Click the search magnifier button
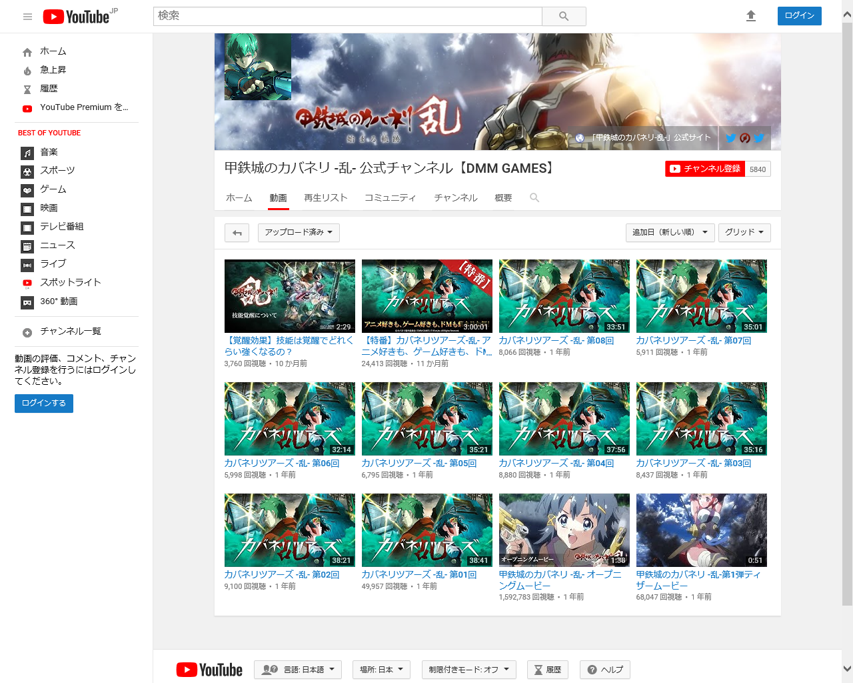 click(x=564, y=16)
